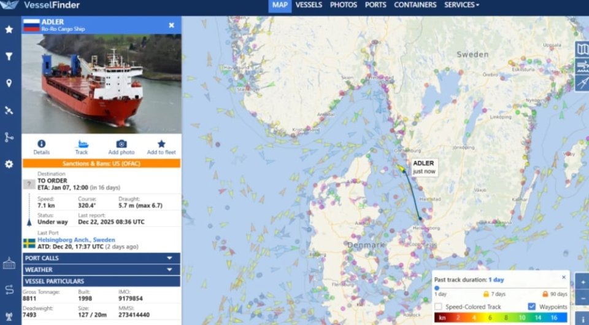Switch to the VESSELS tab

[x=309, y=5]
